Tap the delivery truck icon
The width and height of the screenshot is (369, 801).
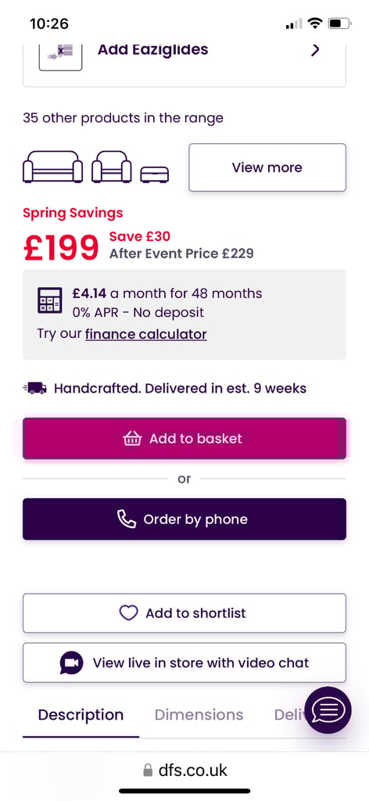coord(35,388)
